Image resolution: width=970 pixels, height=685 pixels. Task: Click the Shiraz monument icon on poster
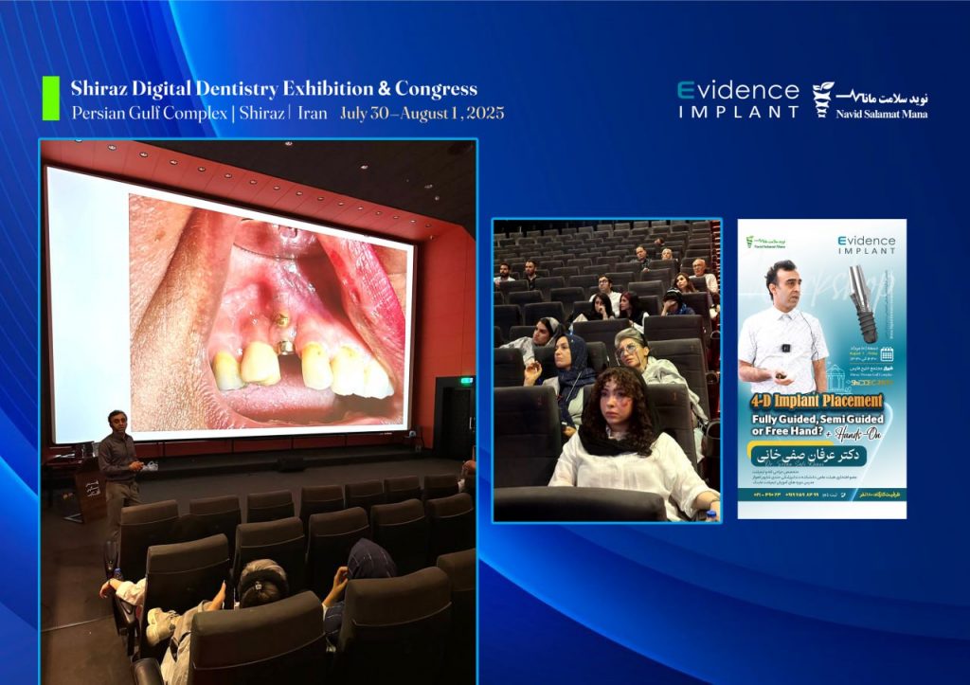pos(835,377)
